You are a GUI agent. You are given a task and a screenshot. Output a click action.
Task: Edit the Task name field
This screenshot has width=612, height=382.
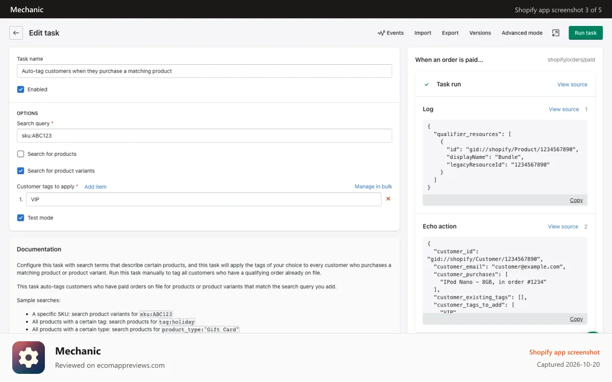[205, 71]
